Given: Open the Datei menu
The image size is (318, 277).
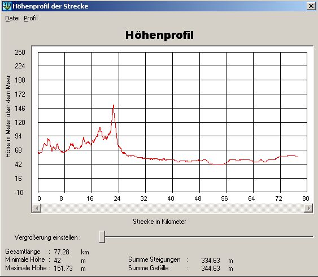Looking at the screenshot, I should click(x=12, y=18).
